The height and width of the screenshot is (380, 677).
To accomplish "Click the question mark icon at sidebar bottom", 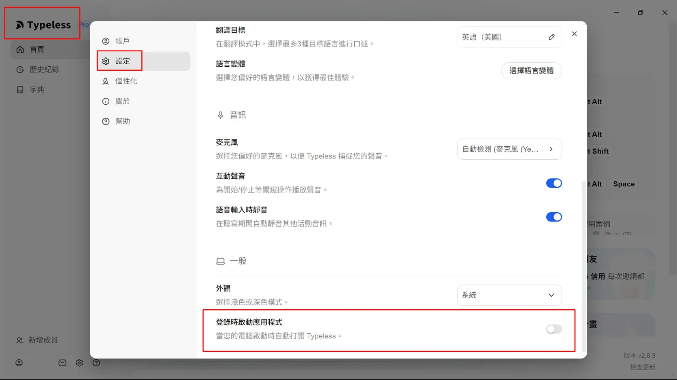I will tap(96, 363).
